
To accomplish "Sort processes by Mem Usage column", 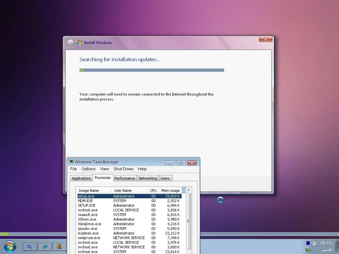I will [x=170, y=190].
